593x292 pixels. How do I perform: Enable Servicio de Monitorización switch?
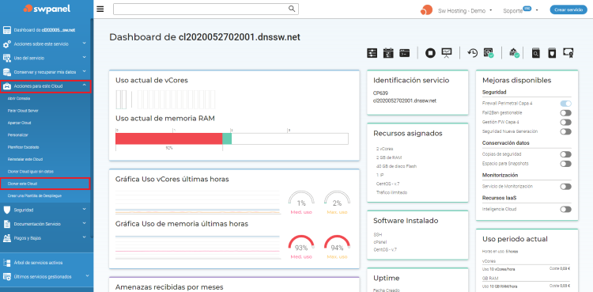coord(566,187)
